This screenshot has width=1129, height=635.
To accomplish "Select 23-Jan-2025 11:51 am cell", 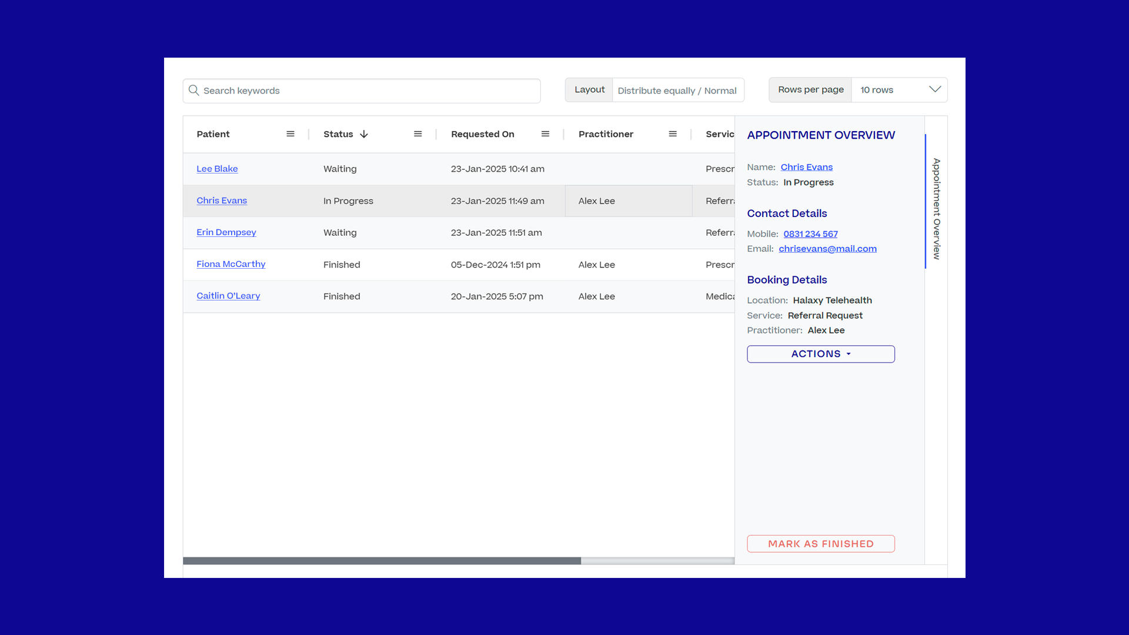I will pyautogui.click(x=496, y=233).
